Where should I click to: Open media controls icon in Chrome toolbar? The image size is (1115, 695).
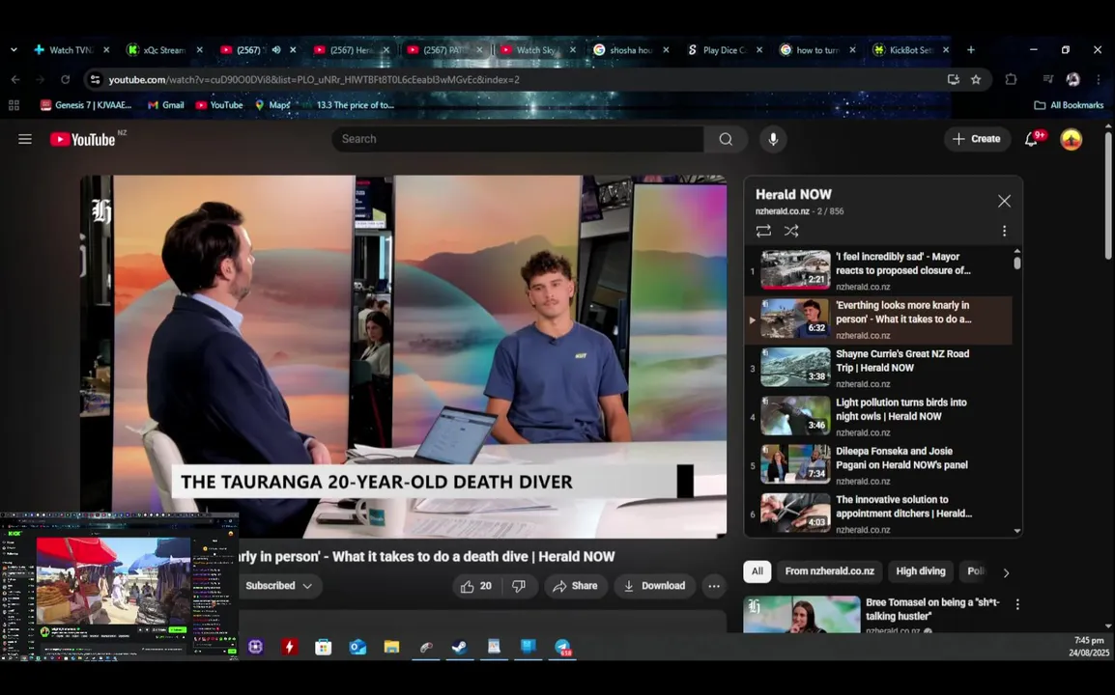tap(1047, 79)
